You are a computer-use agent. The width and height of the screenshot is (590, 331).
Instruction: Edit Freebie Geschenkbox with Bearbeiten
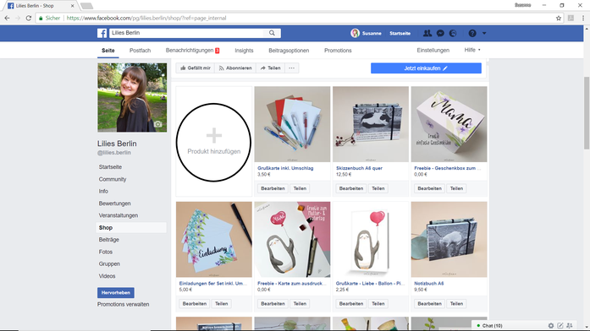429,188
